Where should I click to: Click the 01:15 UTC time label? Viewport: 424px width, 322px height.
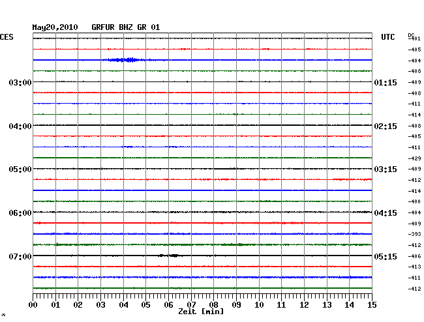click(386, 82)
